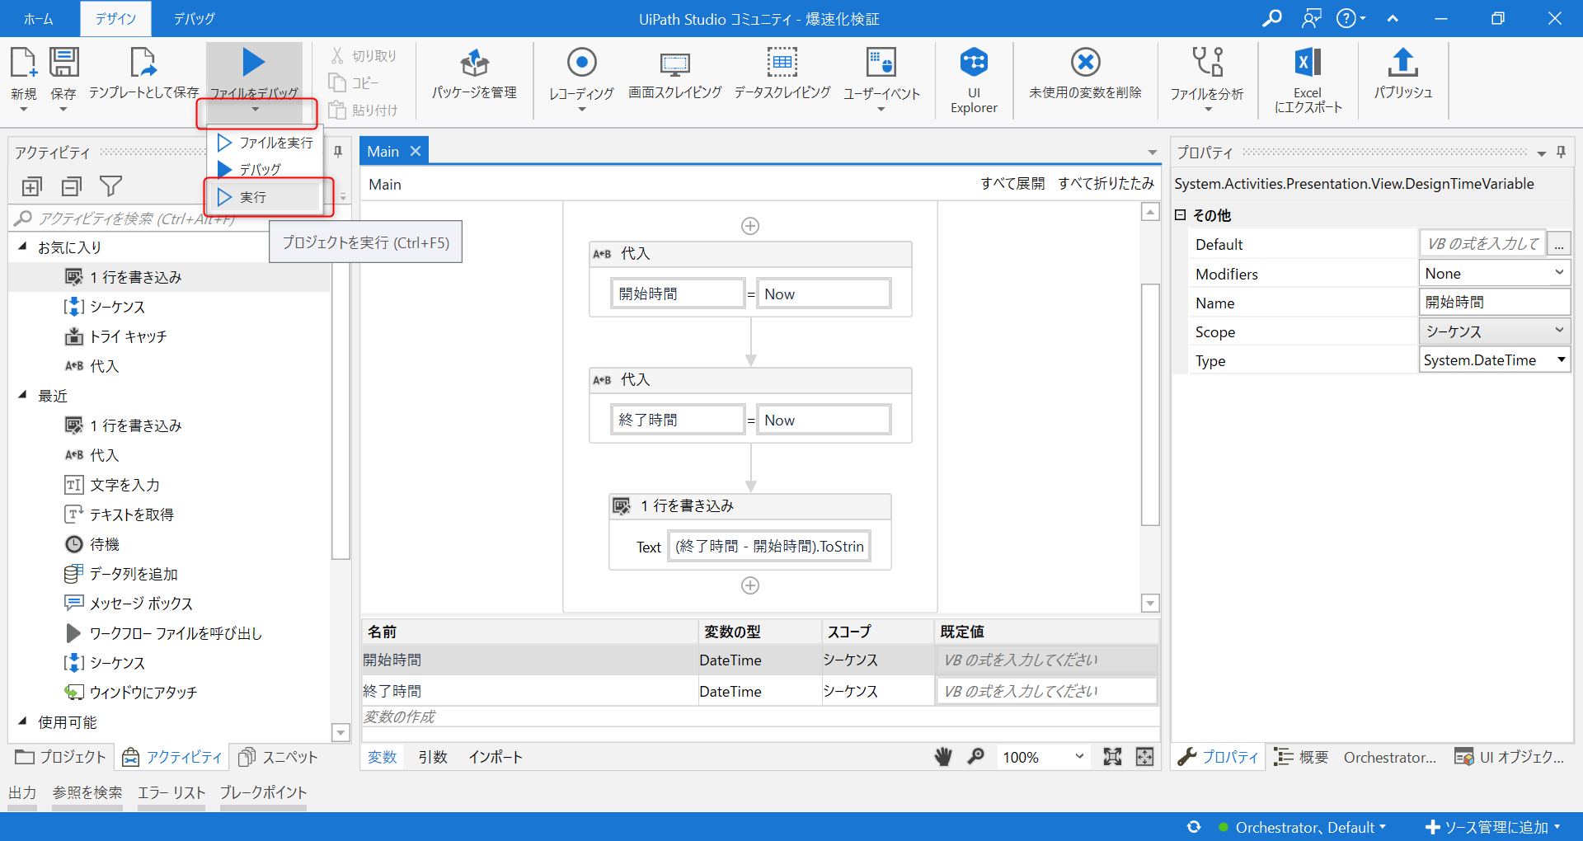1583x841 pixels.
Task: Click the パブリッシュ publish icon
Action: click(1402, 63)
